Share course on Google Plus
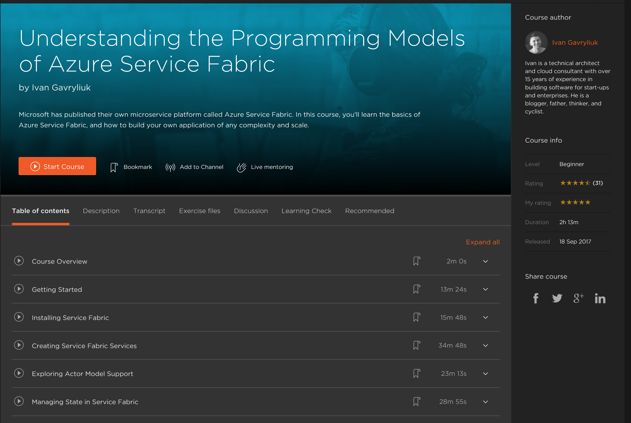This screenshot has height=423, width=631. click(x=578, y=298)
